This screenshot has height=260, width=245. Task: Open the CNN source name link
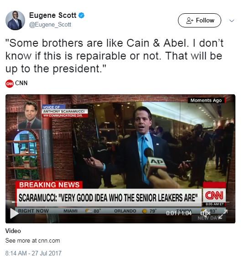pyautogui.click(x=21, y=83)
